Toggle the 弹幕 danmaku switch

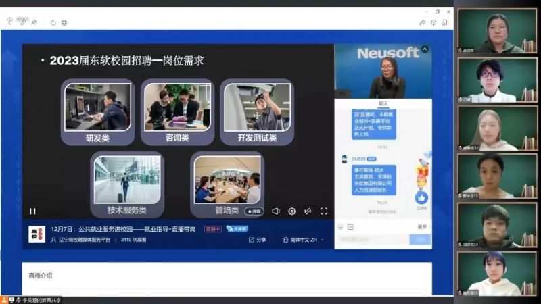254,211
